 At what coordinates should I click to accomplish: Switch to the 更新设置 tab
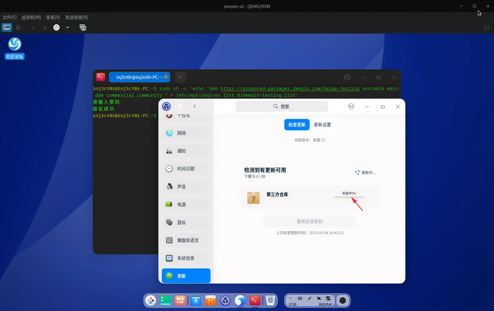[x=323, y=125]
